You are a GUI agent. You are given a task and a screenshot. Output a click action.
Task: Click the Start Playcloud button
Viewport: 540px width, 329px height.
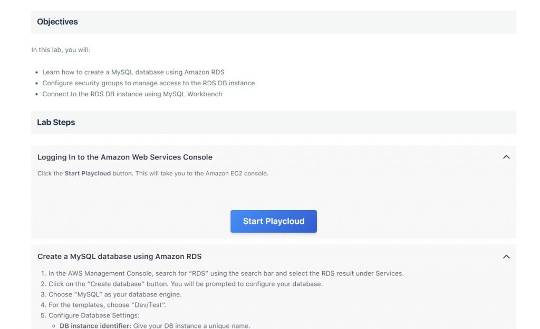[x=273, y=221]
